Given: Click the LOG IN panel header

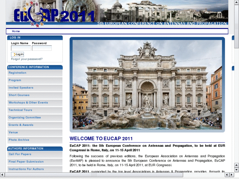Looking at the screenshot, I should [35, 38].
